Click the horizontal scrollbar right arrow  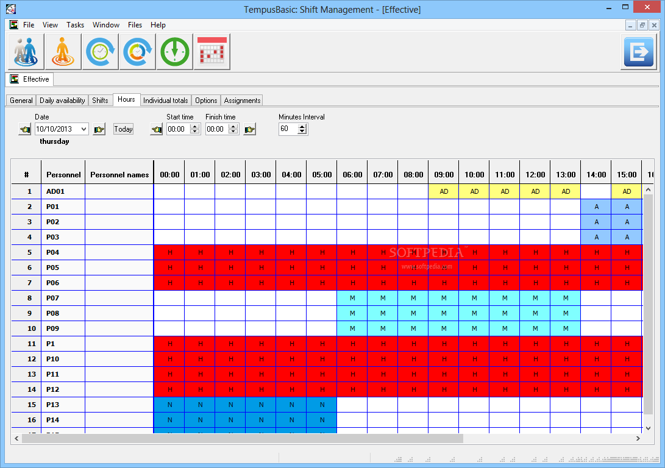coord(638,438)
